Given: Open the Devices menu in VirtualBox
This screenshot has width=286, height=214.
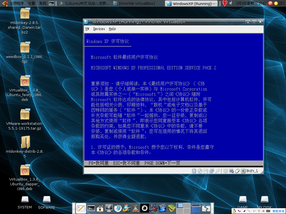Looking at the screenshot, I should point(99,29).
